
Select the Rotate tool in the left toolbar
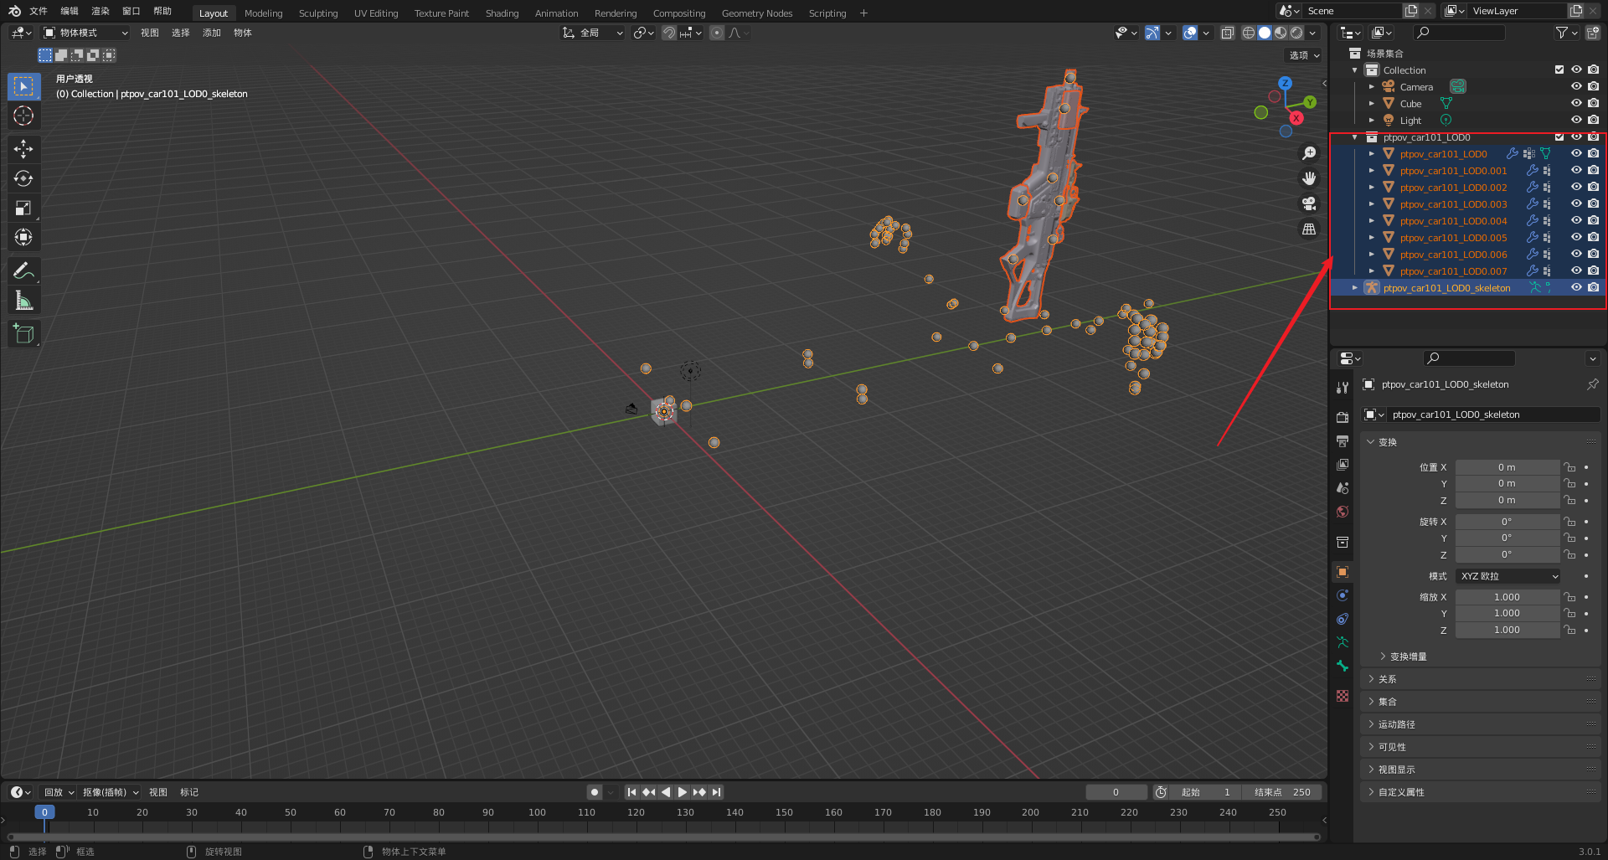tap(23, 178)
